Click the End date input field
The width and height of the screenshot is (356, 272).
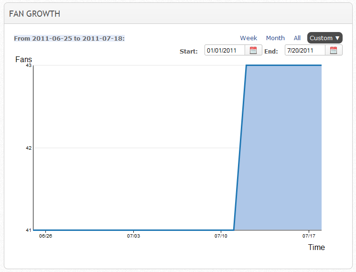point(305,50)
